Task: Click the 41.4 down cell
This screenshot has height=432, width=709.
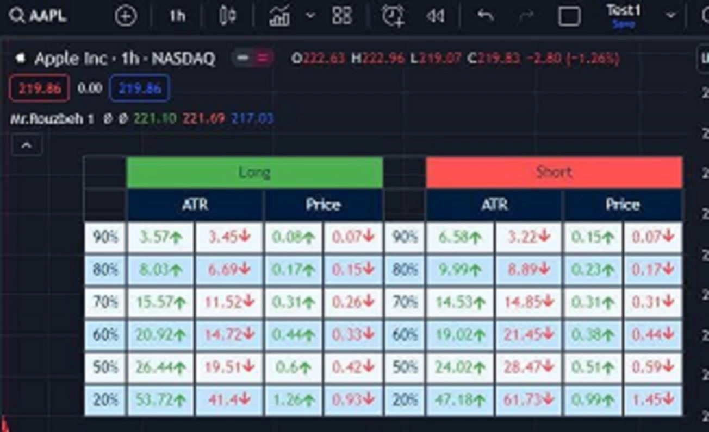Action: 229,401
